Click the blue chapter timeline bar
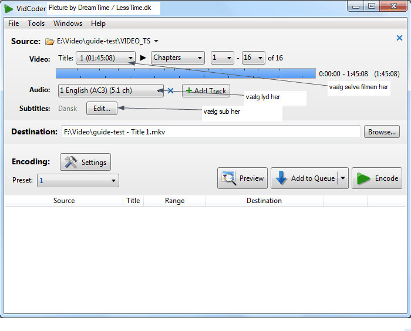 pos(186,73)
